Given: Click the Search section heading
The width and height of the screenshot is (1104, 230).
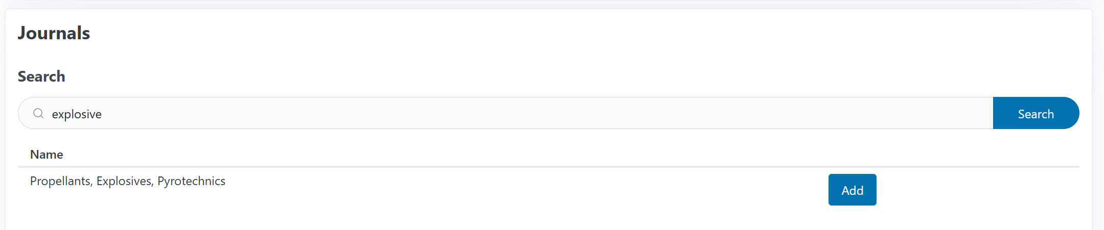Looking at the screenshot, I should point(41,76).
